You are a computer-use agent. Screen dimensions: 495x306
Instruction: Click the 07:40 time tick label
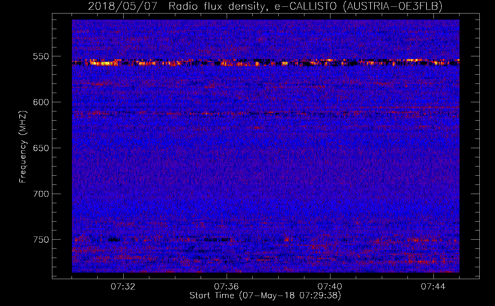click(330, 287)
